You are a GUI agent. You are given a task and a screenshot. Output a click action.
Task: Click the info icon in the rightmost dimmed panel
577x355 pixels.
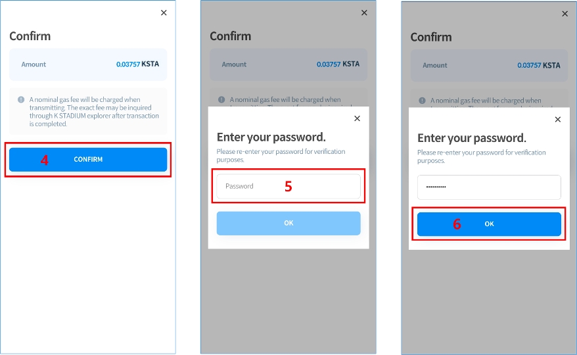click(x=422, y=101)
